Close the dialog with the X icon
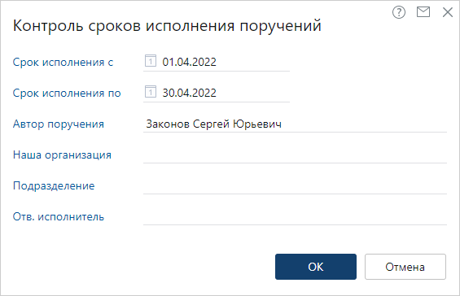 pyautogui.click(x=448, y=12)
